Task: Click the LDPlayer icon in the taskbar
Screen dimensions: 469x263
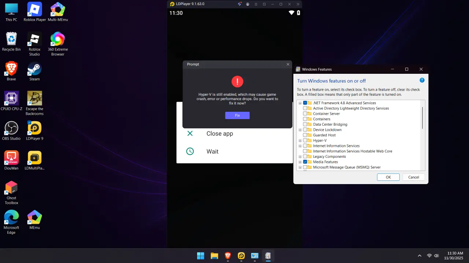Action: (x=241, y=256)
